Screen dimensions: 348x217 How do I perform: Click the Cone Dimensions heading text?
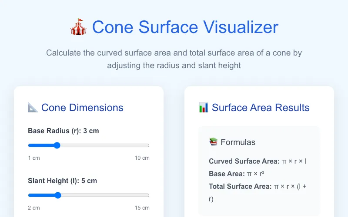(82, 108)
